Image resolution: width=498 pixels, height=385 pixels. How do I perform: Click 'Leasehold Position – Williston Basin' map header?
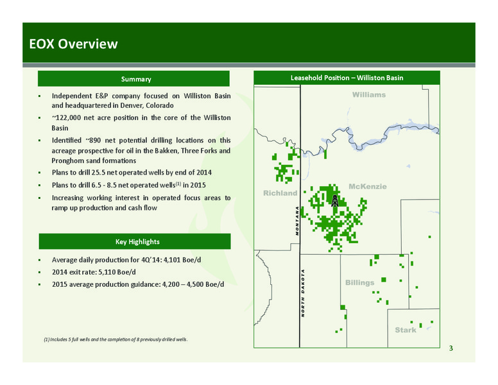(347, 78)
